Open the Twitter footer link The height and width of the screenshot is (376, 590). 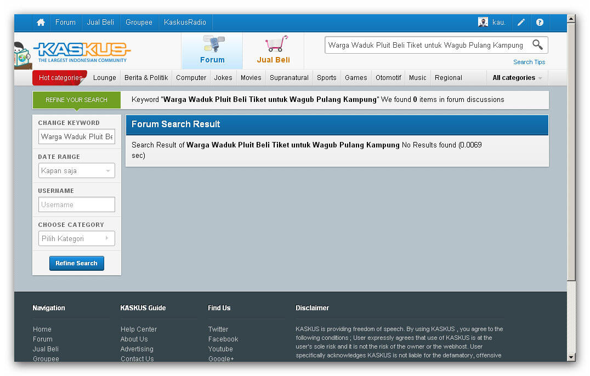pos(218,329)
